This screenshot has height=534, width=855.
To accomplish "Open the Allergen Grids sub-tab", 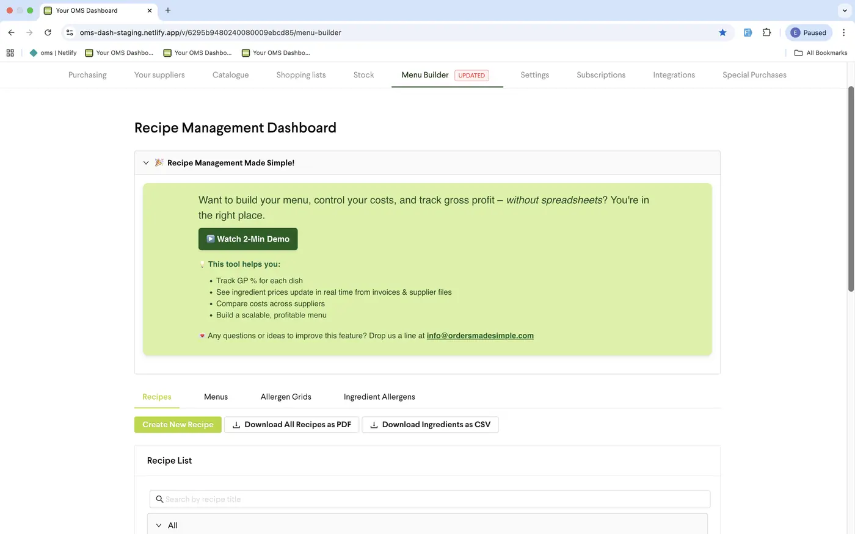I will (x=286, y=397).
